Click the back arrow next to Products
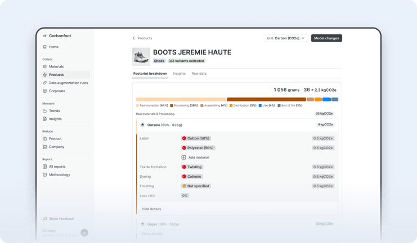This screenshot has width=417, height=243. click(134, 38)
